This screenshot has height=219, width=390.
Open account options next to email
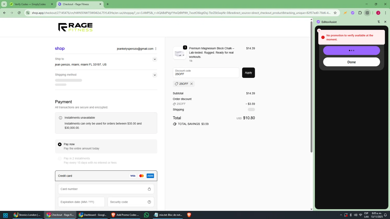156,49
